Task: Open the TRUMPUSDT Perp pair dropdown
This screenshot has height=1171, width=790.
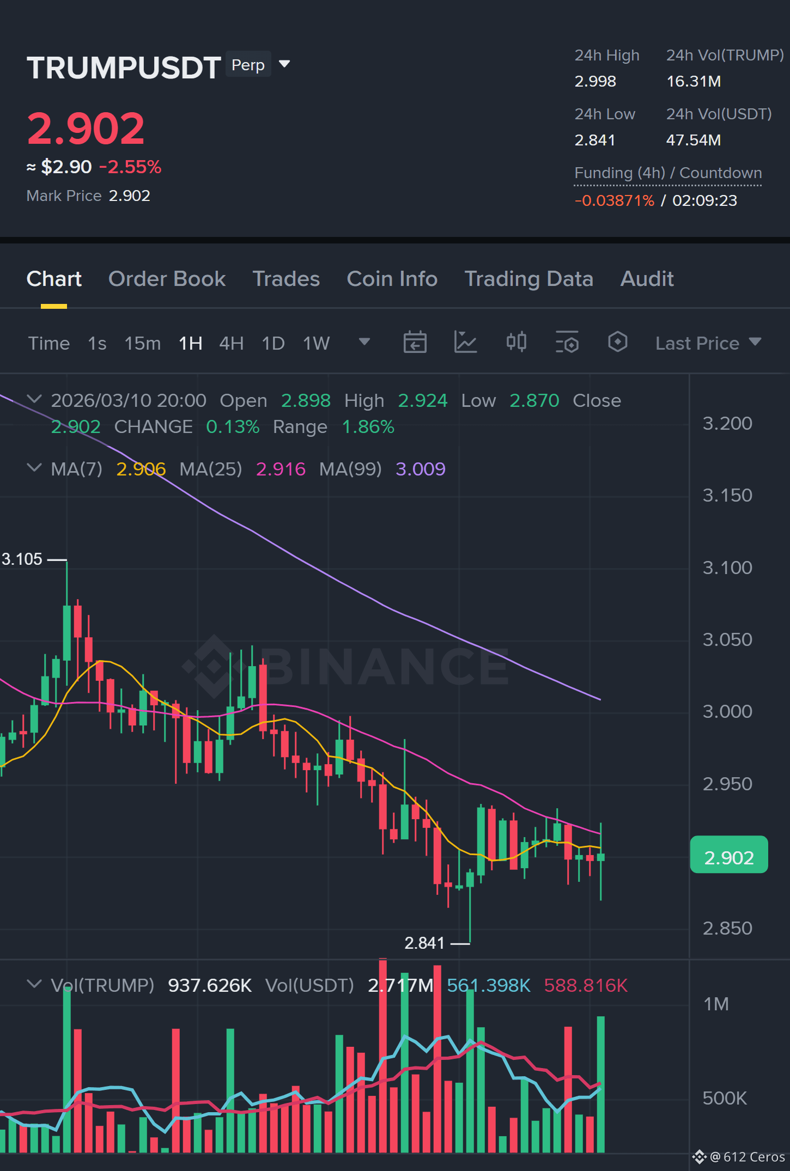Action: pyautogui.click(x=284, y=64)
